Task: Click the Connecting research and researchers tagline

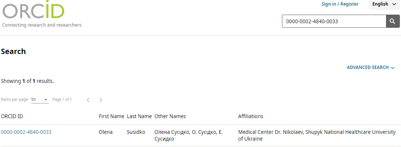Action: point(42,25)
